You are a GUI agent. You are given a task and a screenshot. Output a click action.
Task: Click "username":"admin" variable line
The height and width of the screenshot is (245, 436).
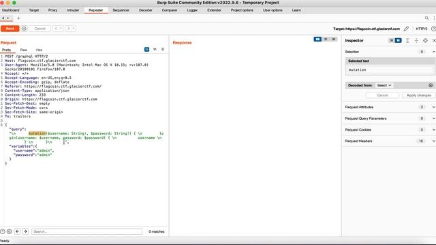(33, 150)
